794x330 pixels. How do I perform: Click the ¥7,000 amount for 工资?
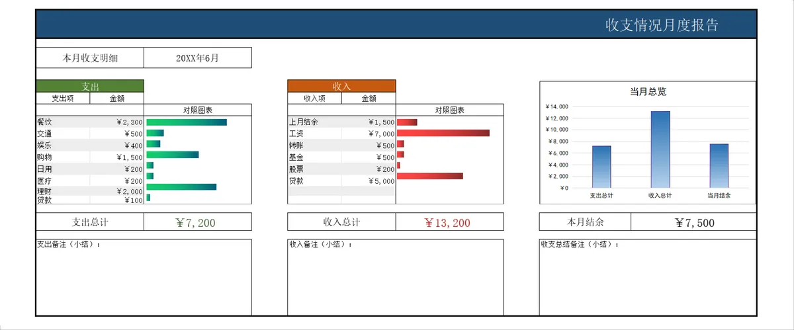pyautogui.click(x=381, y=134)
